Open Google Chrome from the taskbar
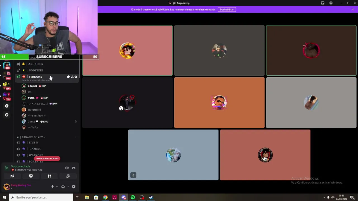The width and height of the screenshot is (358, 201). (105, 197)
